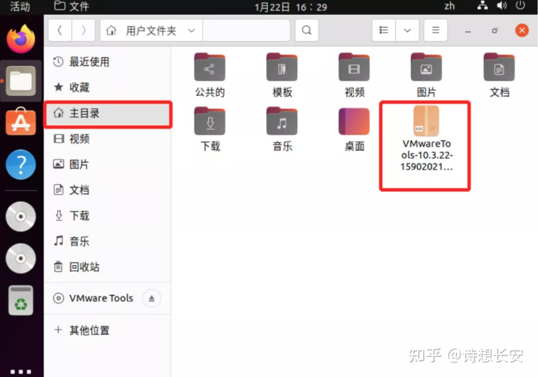Viewport: 538px width, 377px height.
Task: Open the hamburger menu in the toolbar
Action: 435,30
